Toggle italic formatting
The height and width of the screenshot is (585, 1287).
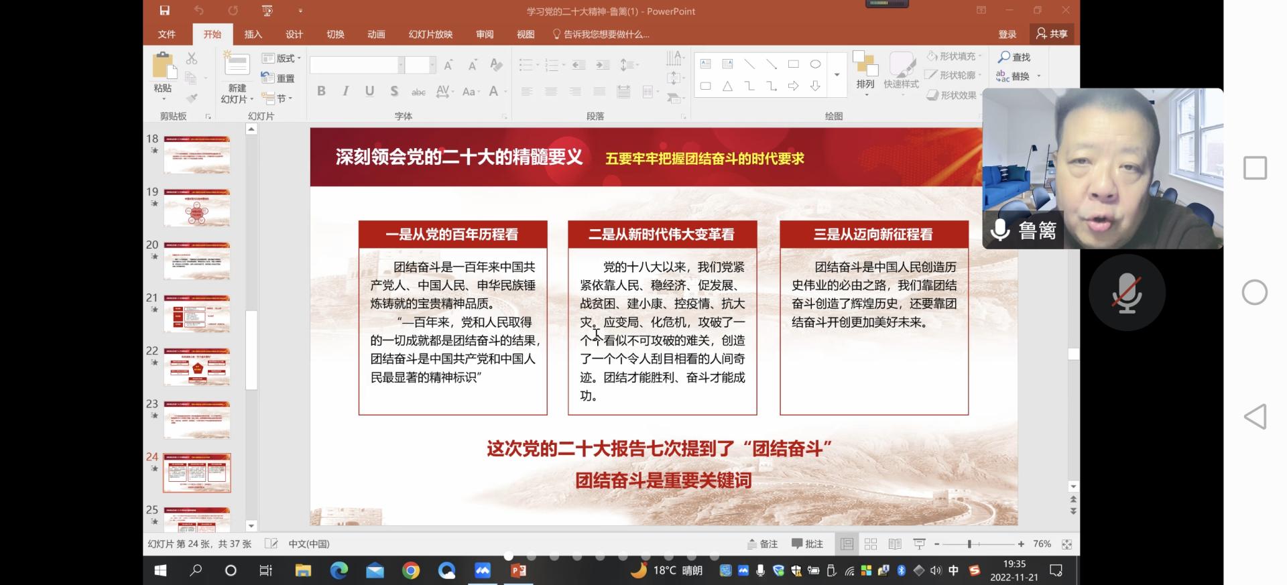tap(345, 91)
